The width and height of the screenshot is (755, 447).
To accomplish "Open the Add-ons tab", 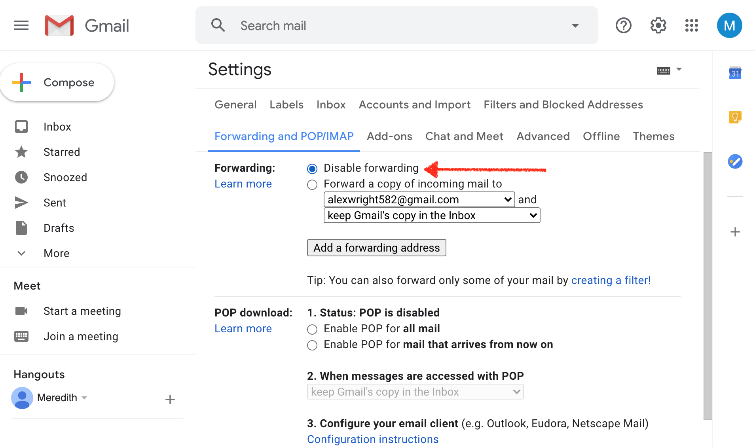I will click(x=389, y=136).
